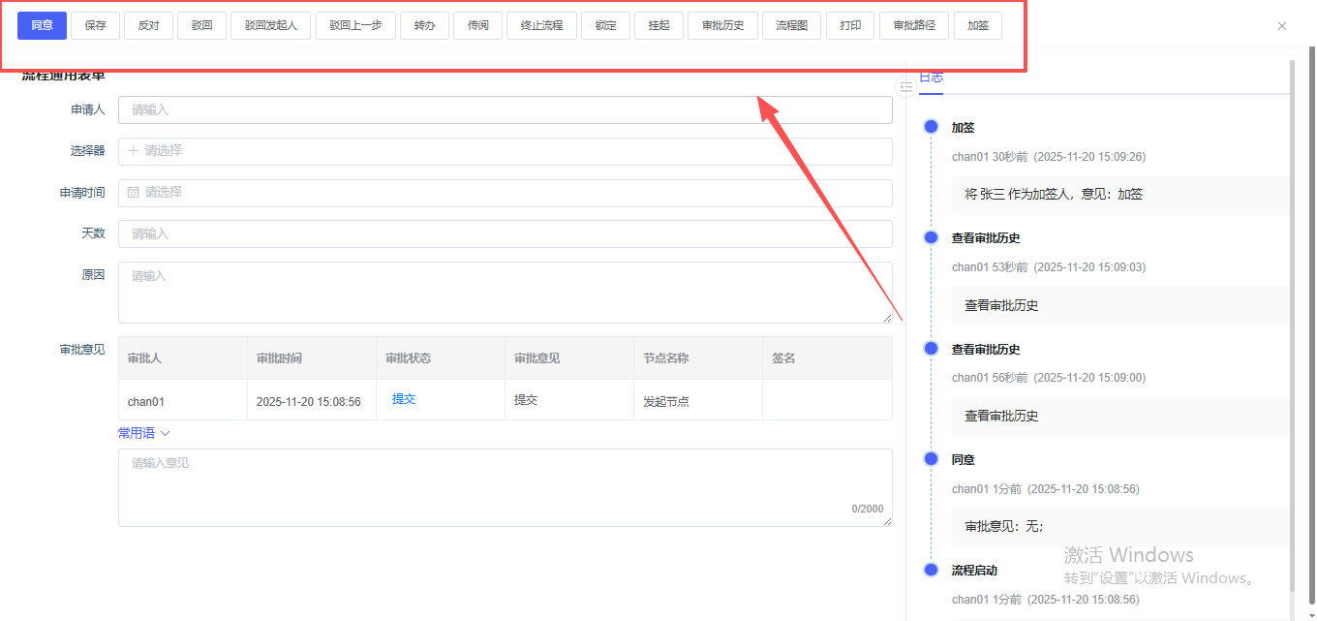
Task: Click the 请输入意见 comment text area
Action: [x=505, y=487]
